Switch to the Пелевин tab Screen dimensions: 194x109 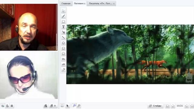pyautogui.click(x=79, y=3)
